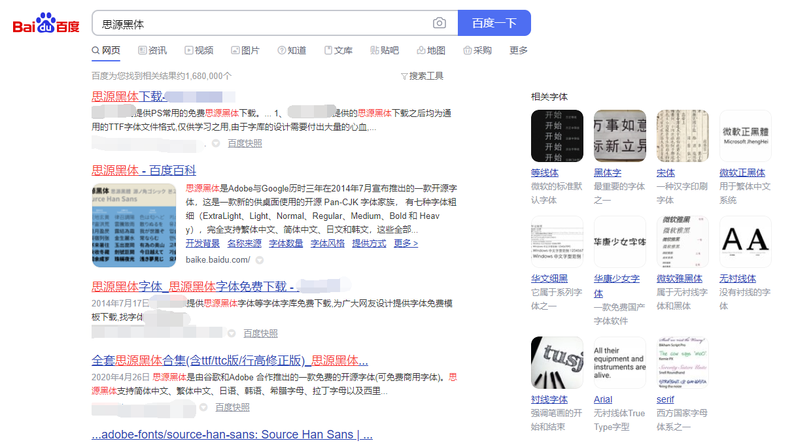Open the 微软雅黑体 link
The height and width of the screenshot is (445, 794).
click(x=680, y=278)
